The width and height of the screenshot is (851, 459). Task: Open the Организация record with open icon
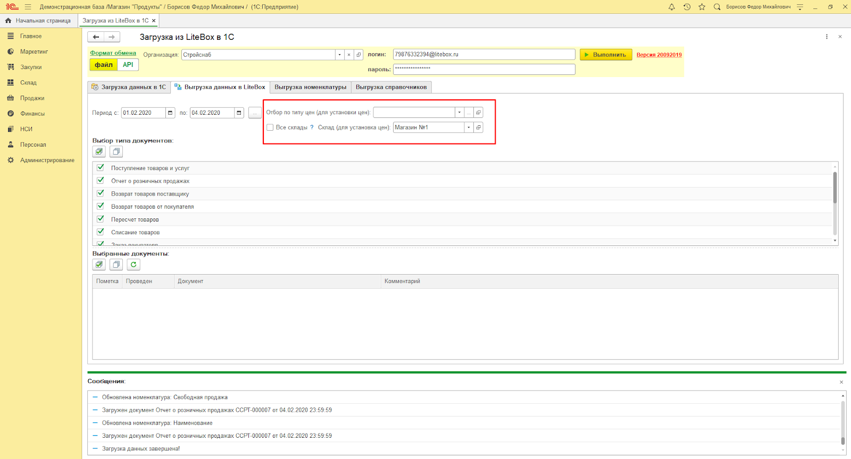359,55
